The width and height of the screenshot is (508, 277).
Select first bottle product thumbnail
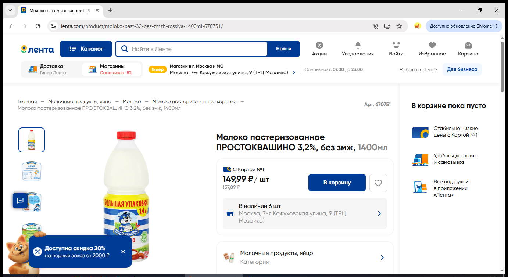[x=32, y=140]
